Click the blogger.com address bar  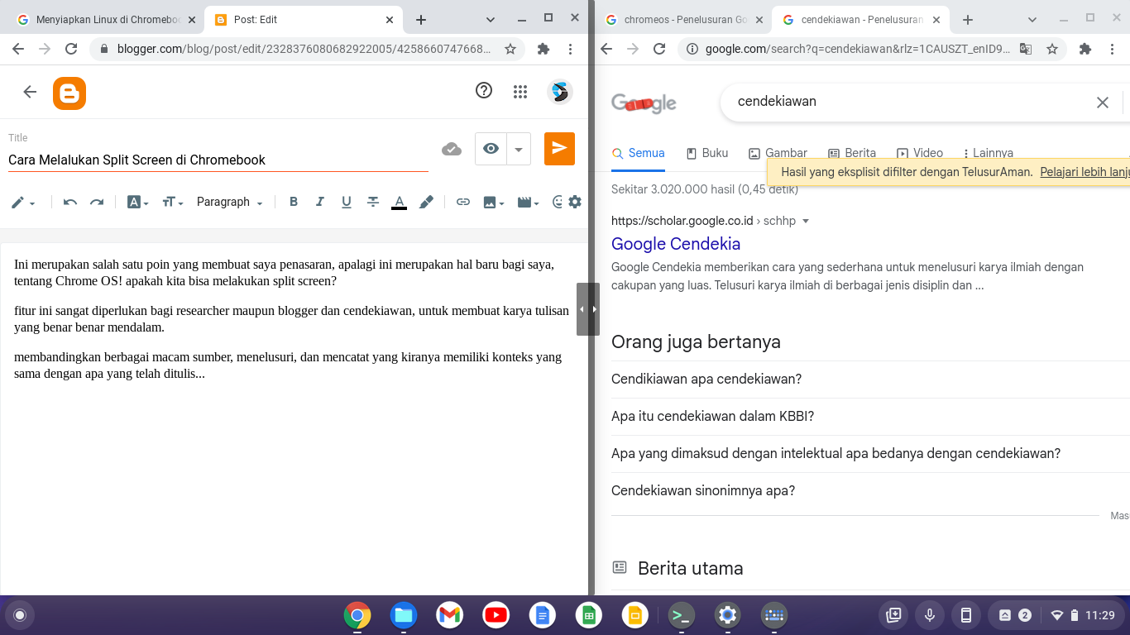tap(304, 49)
